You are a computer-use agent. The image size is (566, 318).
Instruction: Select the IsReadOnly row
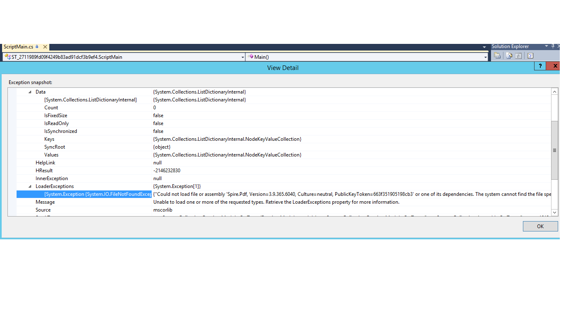(284, 123)
